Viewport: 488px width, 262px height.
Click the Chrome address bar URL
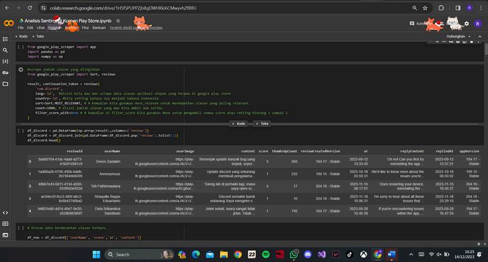(x=123, y=8)
